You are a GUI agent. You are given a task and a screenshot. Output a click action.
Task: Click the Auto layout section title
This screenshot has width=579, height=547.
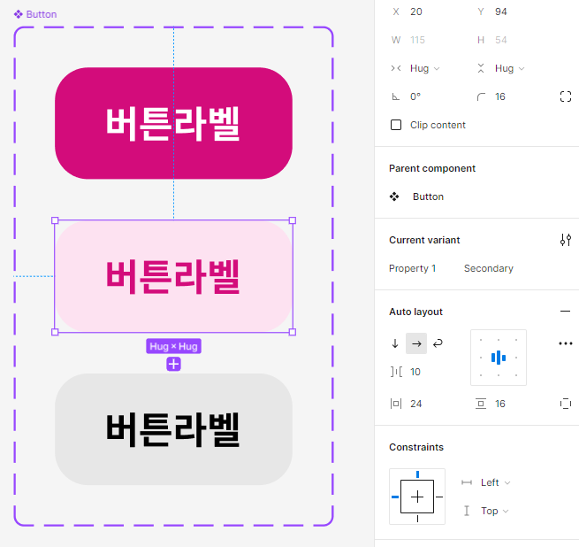pos(415,312)
